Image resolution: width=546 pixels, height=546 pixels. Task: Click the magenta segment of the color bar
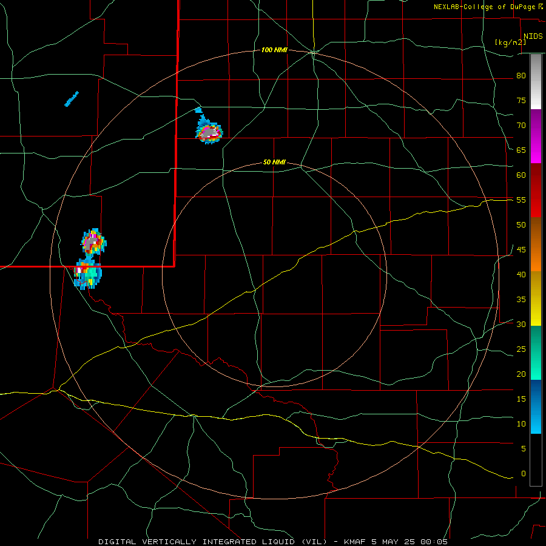[x=536, y=136]
